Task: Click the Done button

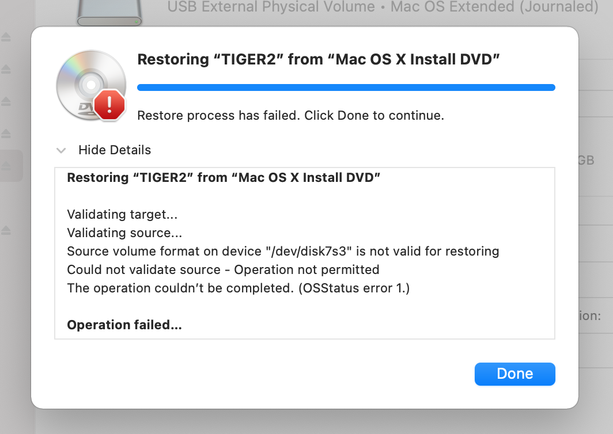Action: click(x=514, y=374)
